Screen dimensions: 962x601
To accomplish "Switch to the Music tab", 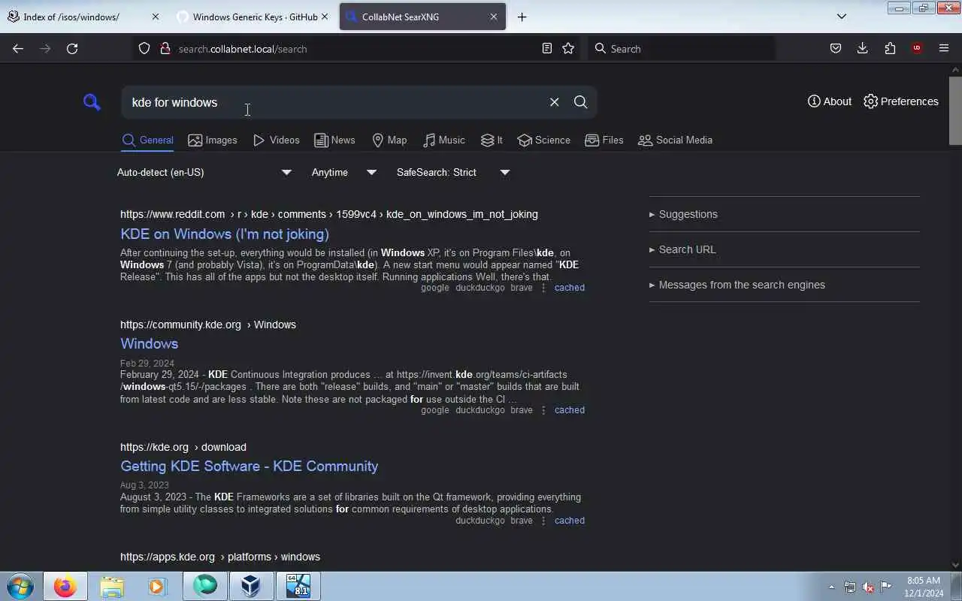I will click(x=443, y=140).
